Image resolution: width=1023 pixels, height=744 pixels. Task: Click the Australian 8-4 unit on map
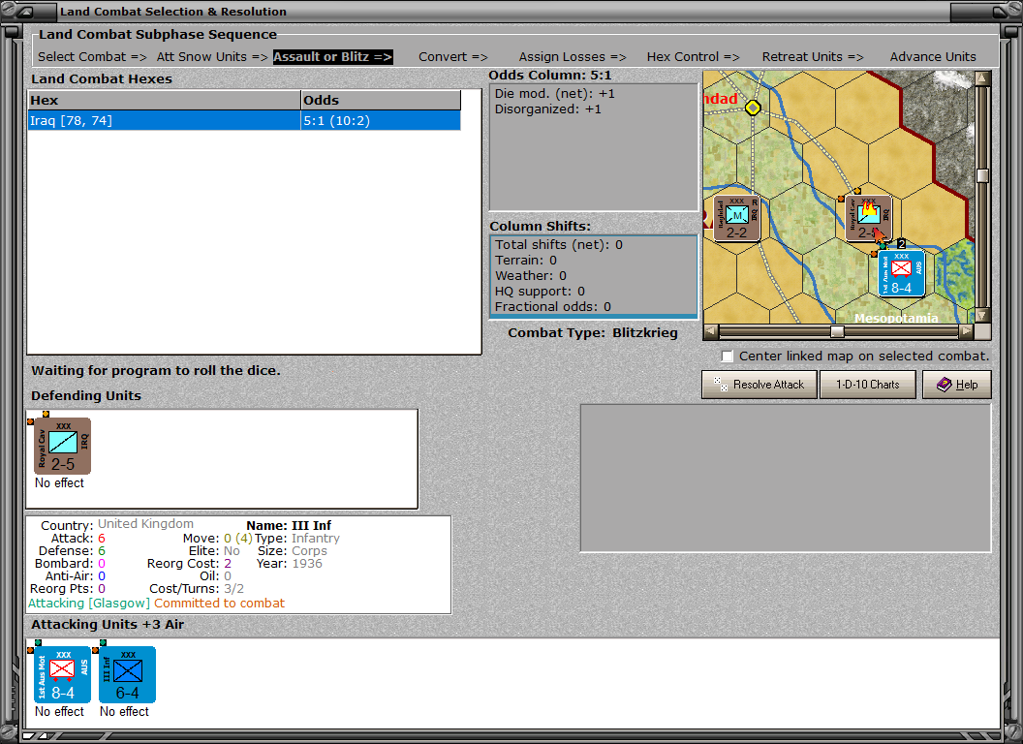tap(901, 273)
